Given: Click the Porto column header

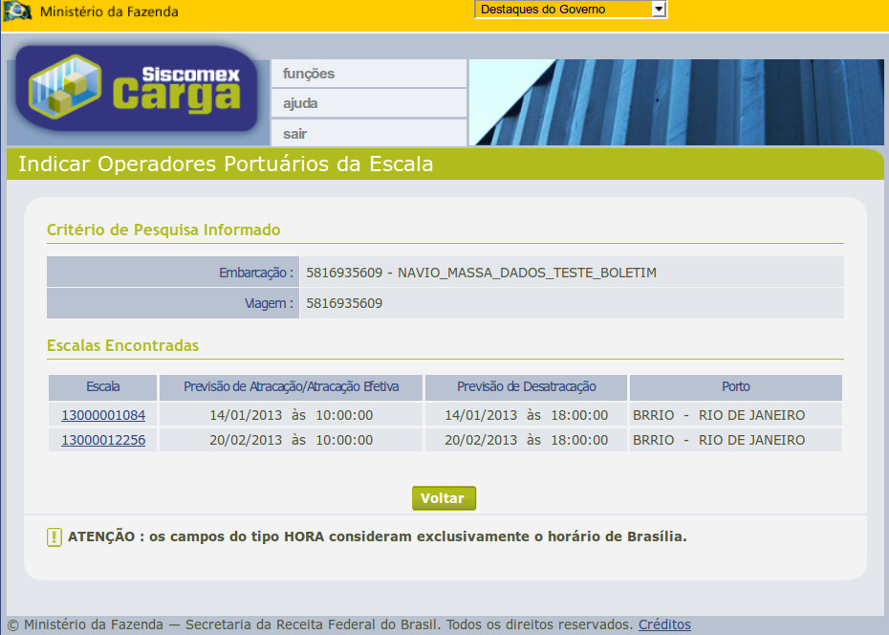Looking at the screenshot, I should coord(735,387).
